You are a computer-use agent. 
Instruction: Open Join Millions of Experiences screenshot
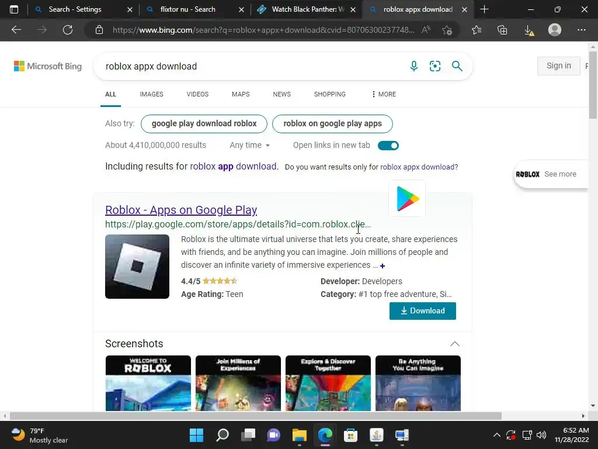tap(238, 383)
